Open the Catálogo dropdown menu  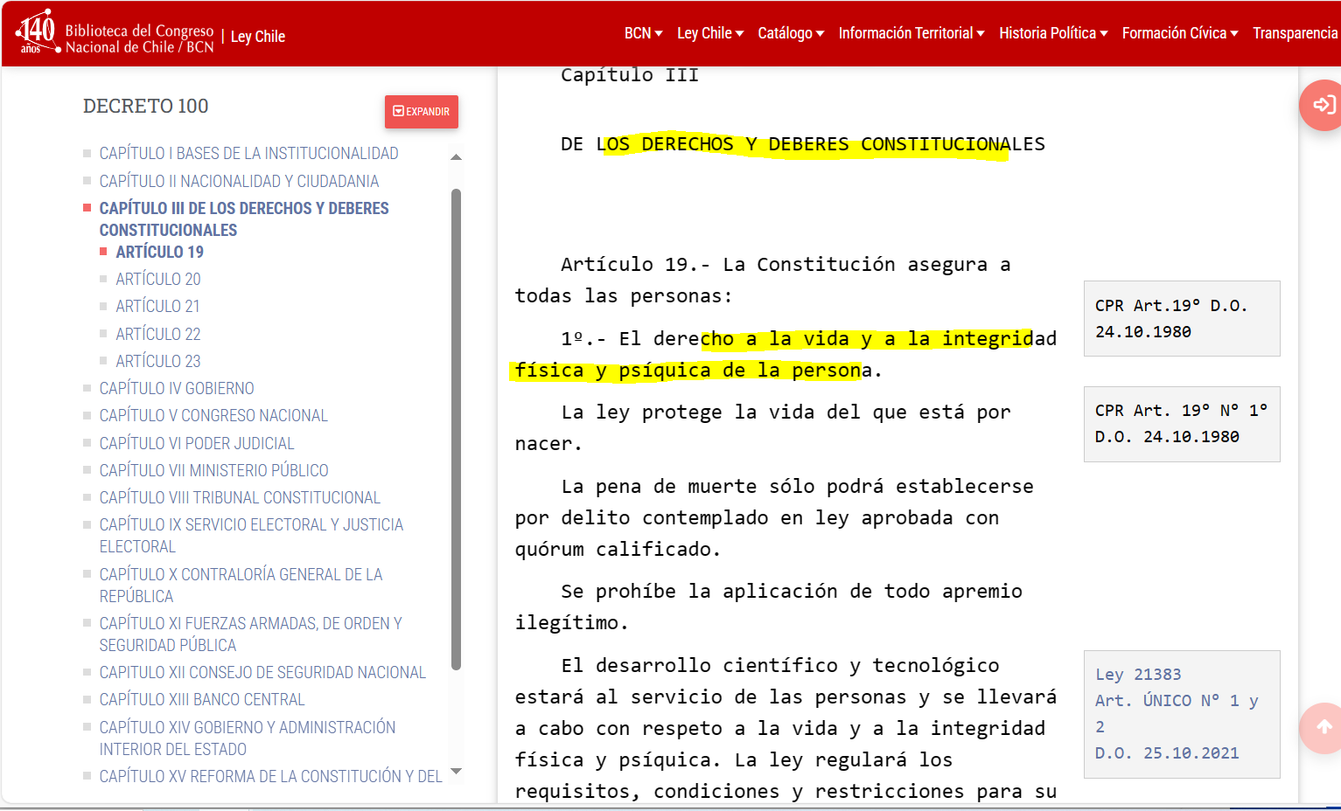click(791, 33)
